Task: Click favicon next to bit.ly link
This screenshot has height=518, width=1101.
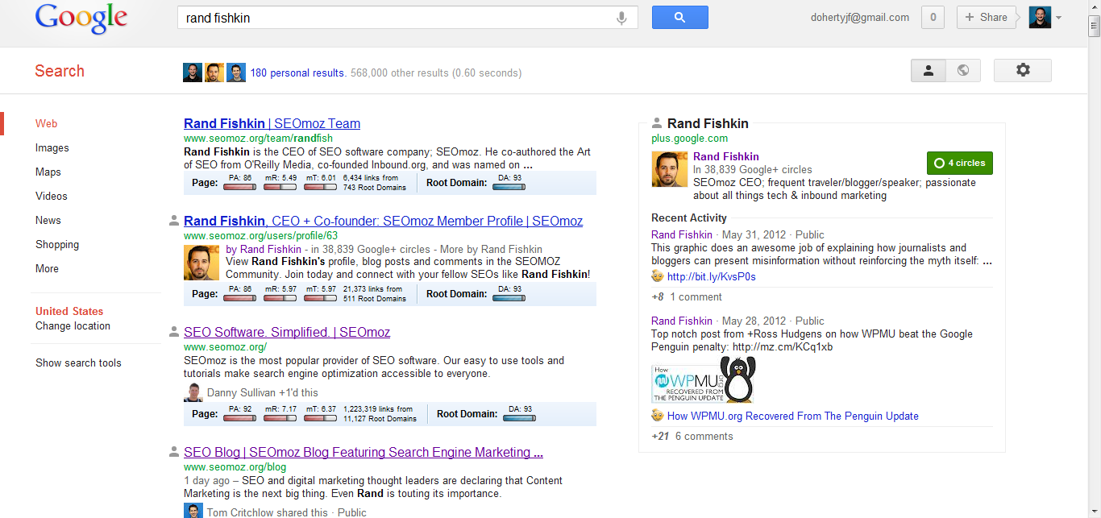Action: coord(658,276)
